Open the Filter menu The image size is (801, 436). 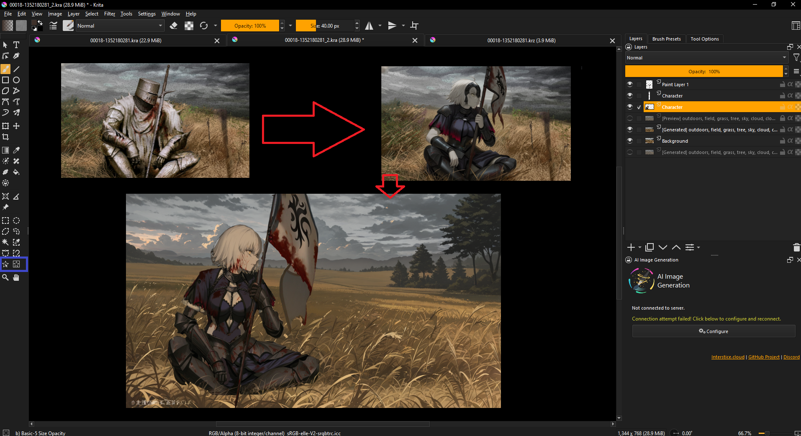click(110, 14)
